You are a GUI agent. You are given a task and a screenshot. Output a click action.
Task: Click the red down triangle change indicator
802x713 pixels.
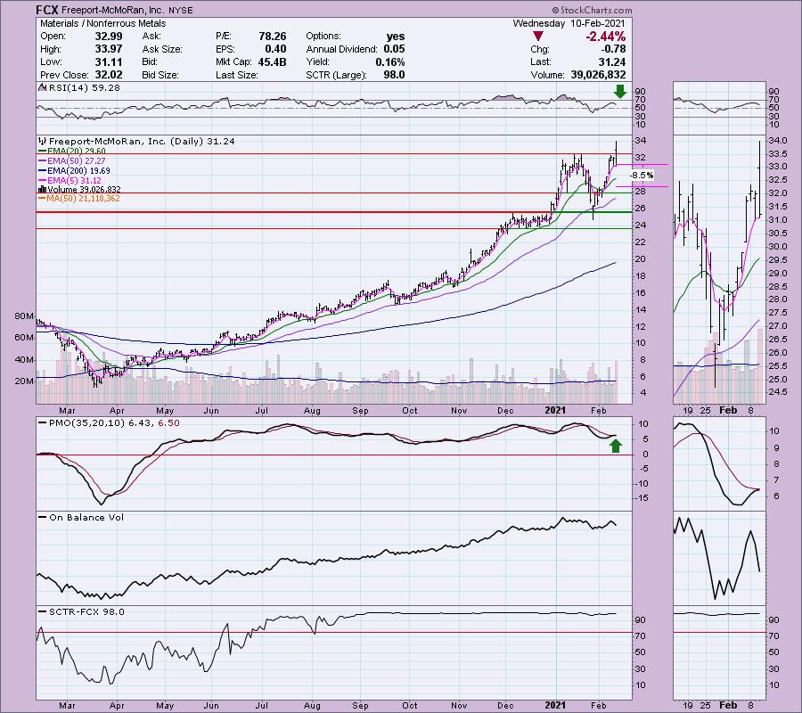tap(537, 37)
